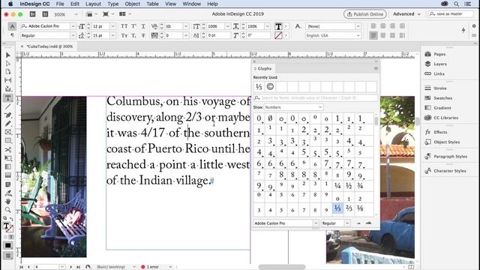Toggle Small Caps formatting
480x270 pixels.
pos(124,35)
